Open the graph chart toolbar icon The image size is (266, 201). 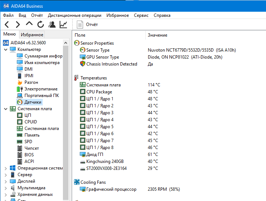63,25
